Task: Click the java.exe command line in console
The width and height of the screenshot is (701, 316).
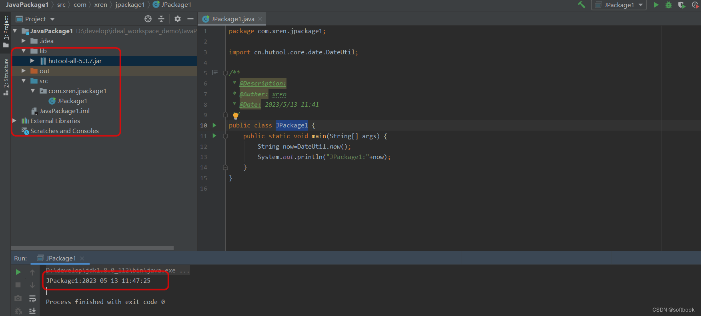Action: tap(118, 270)
